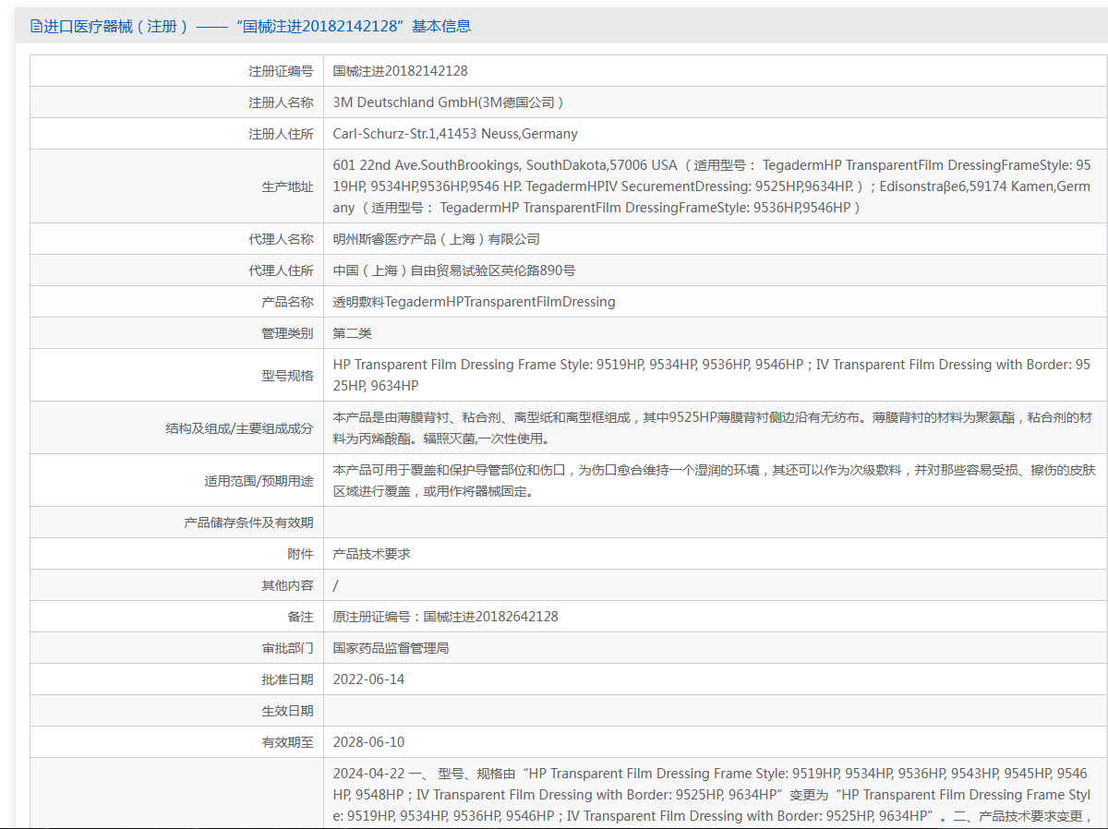1108x829 pixels.
Task: Select the composition text starting 本产品是由薄膜背衬
Action: tap(712, 428)
